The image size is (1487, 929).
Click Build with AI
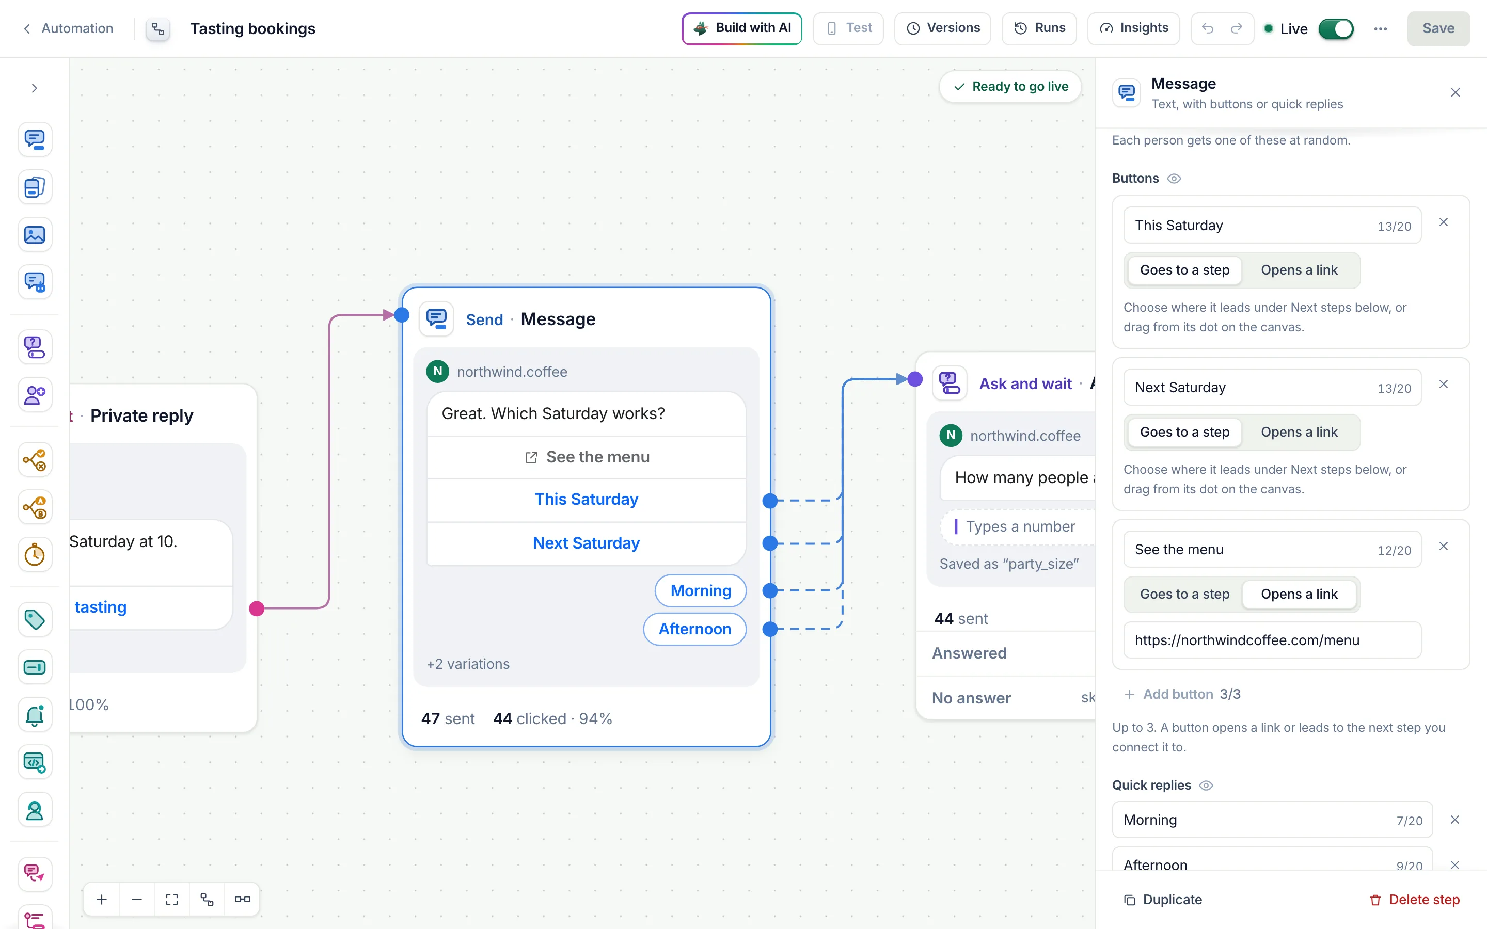tap(741, 28)
